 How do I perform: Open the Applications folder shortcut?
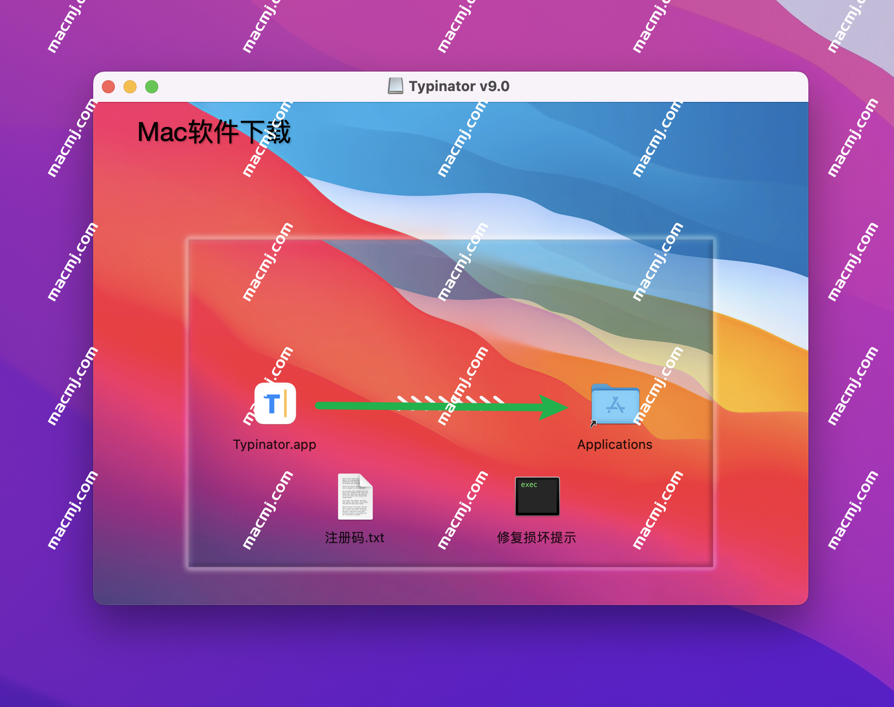615,404
